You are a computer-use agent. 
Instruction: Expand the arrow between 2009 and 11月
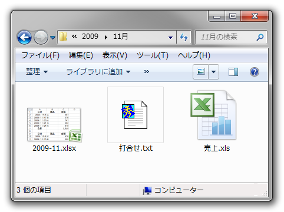pyautogui.click(x=106, y=37)
